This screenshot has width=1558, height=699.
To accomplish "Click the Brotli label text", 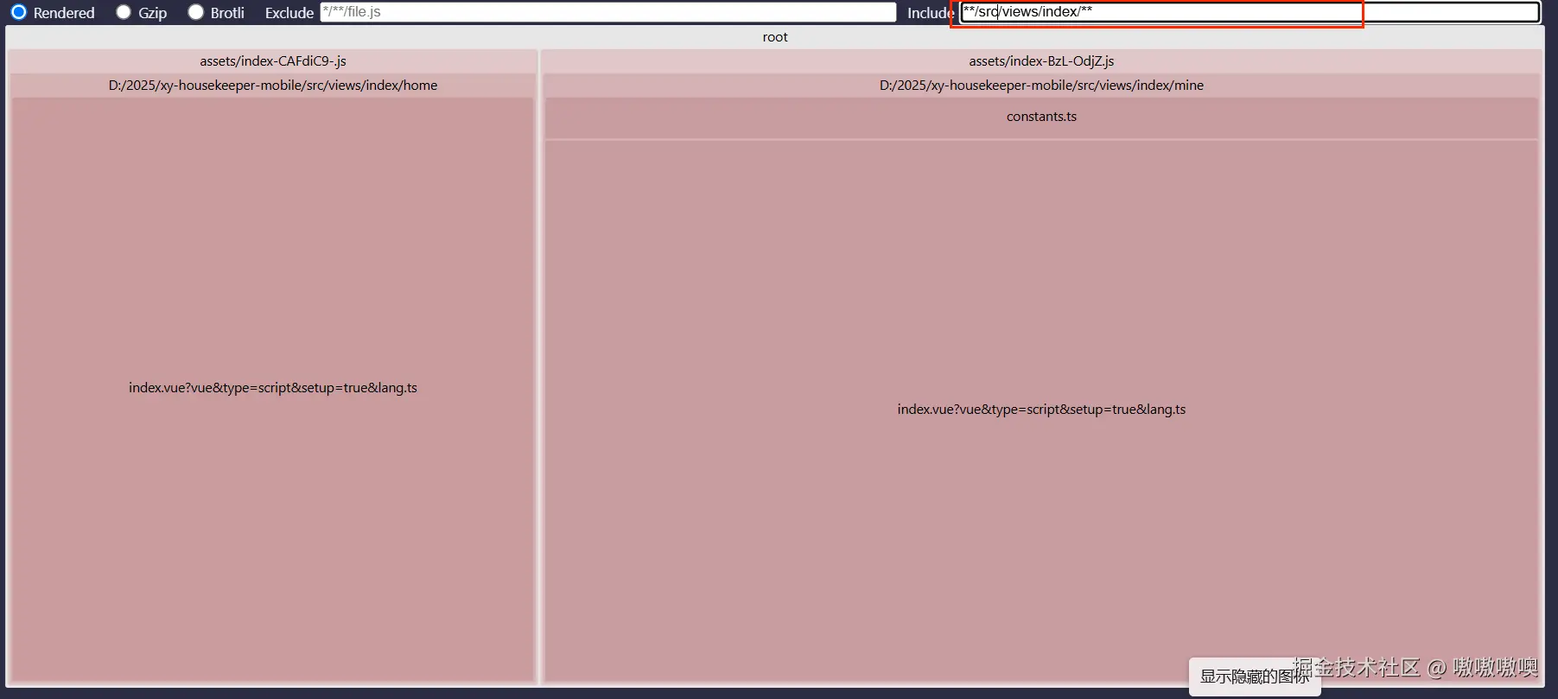I will [x=227, y=13].
